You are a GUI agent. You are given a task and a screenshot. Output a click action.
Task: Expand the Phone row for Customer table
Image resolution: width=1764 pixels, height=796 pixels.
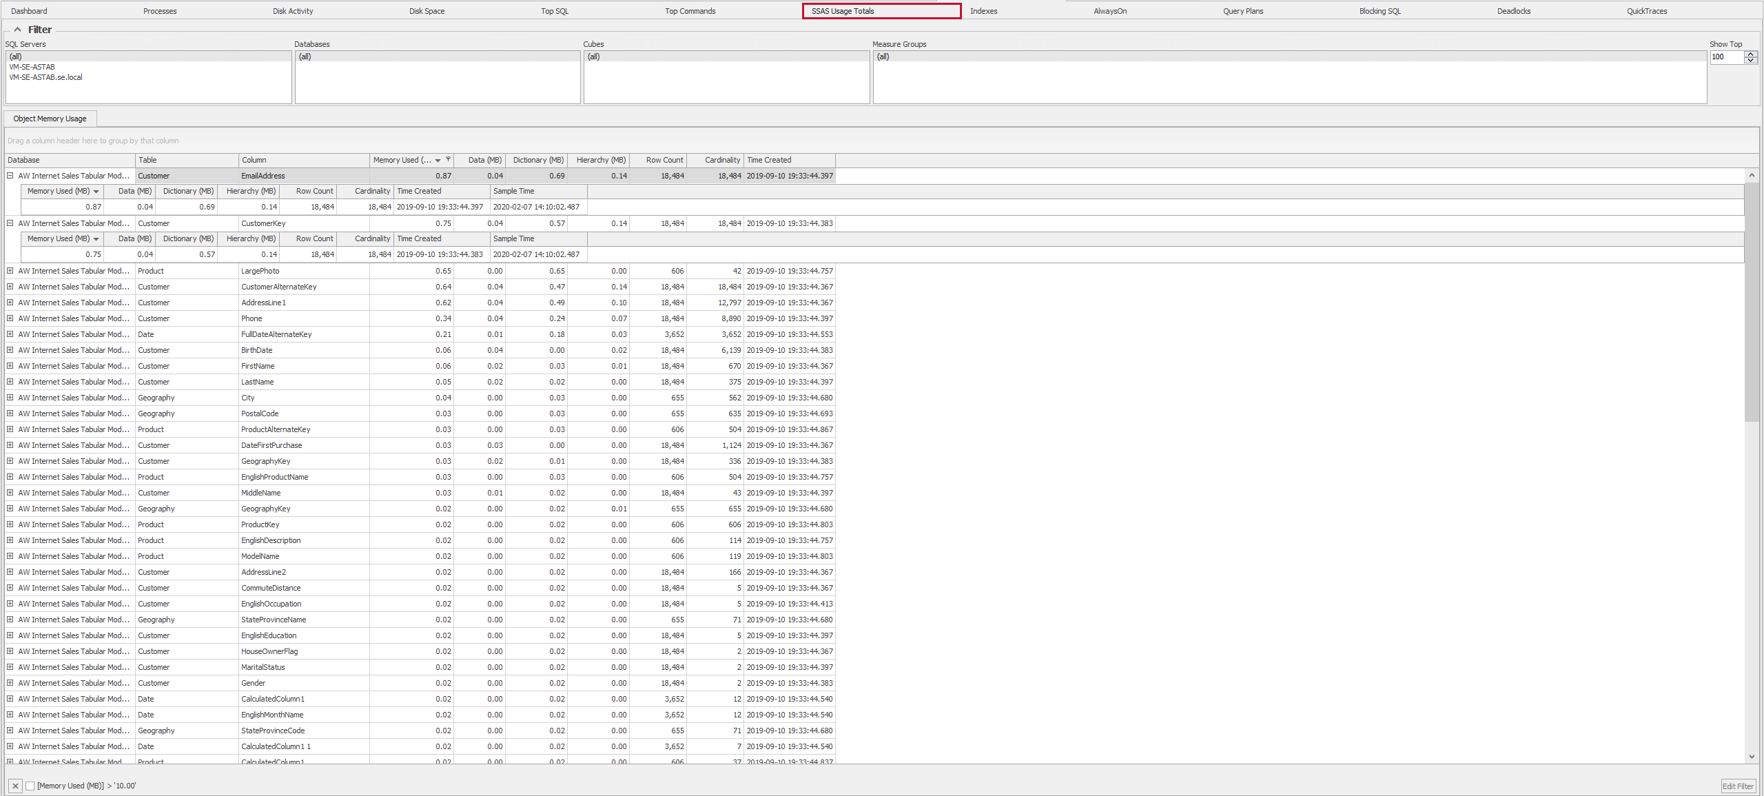[x=10, y=318]
